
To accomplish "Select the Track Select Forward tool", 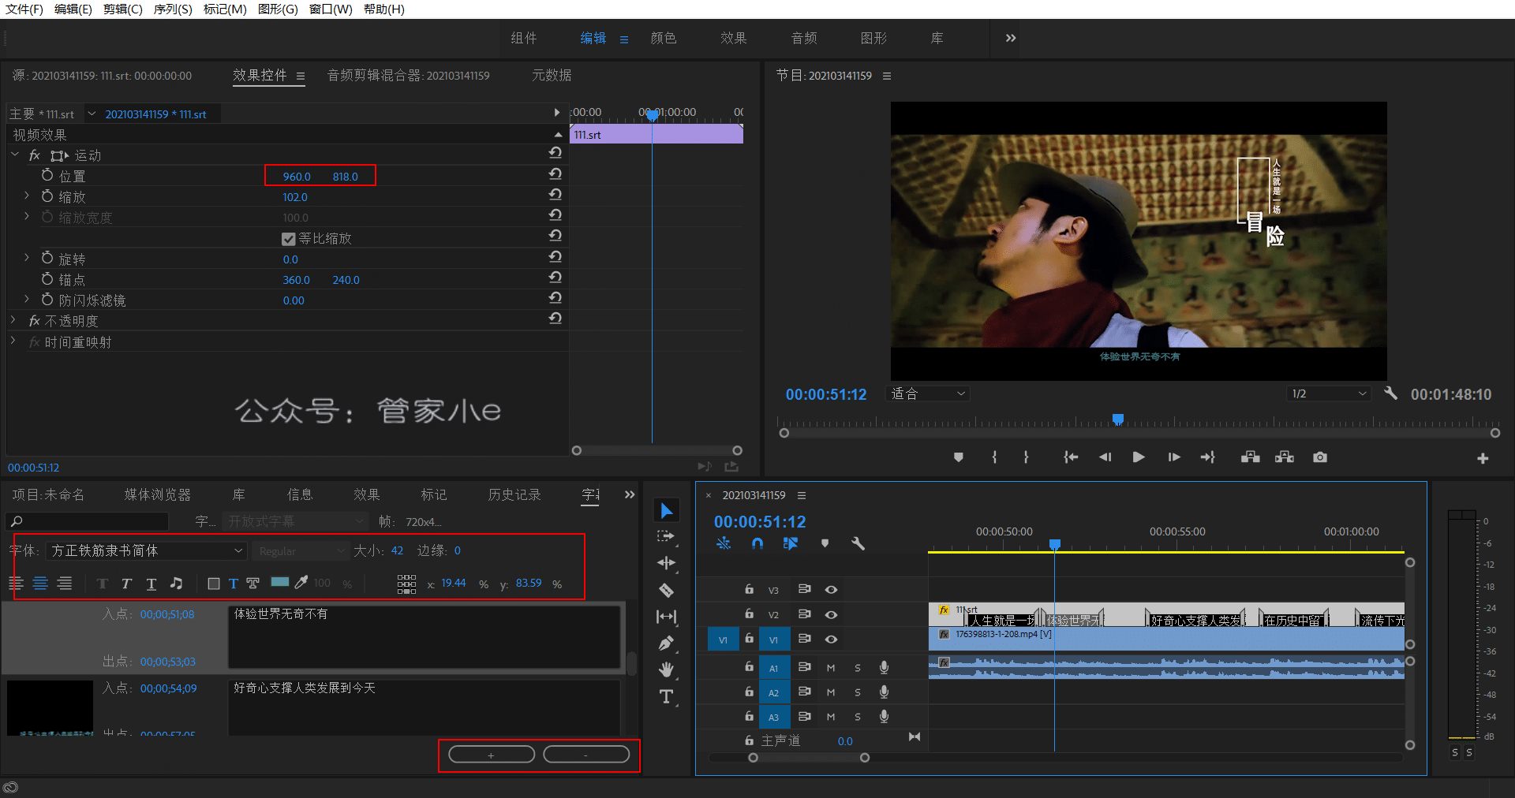I will (667, 536).
